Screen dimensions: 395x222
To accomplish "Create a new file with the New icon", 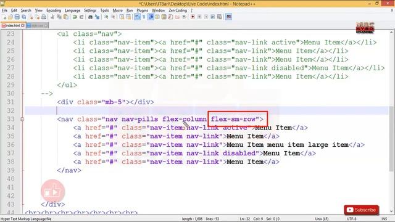I will (4, 17).
